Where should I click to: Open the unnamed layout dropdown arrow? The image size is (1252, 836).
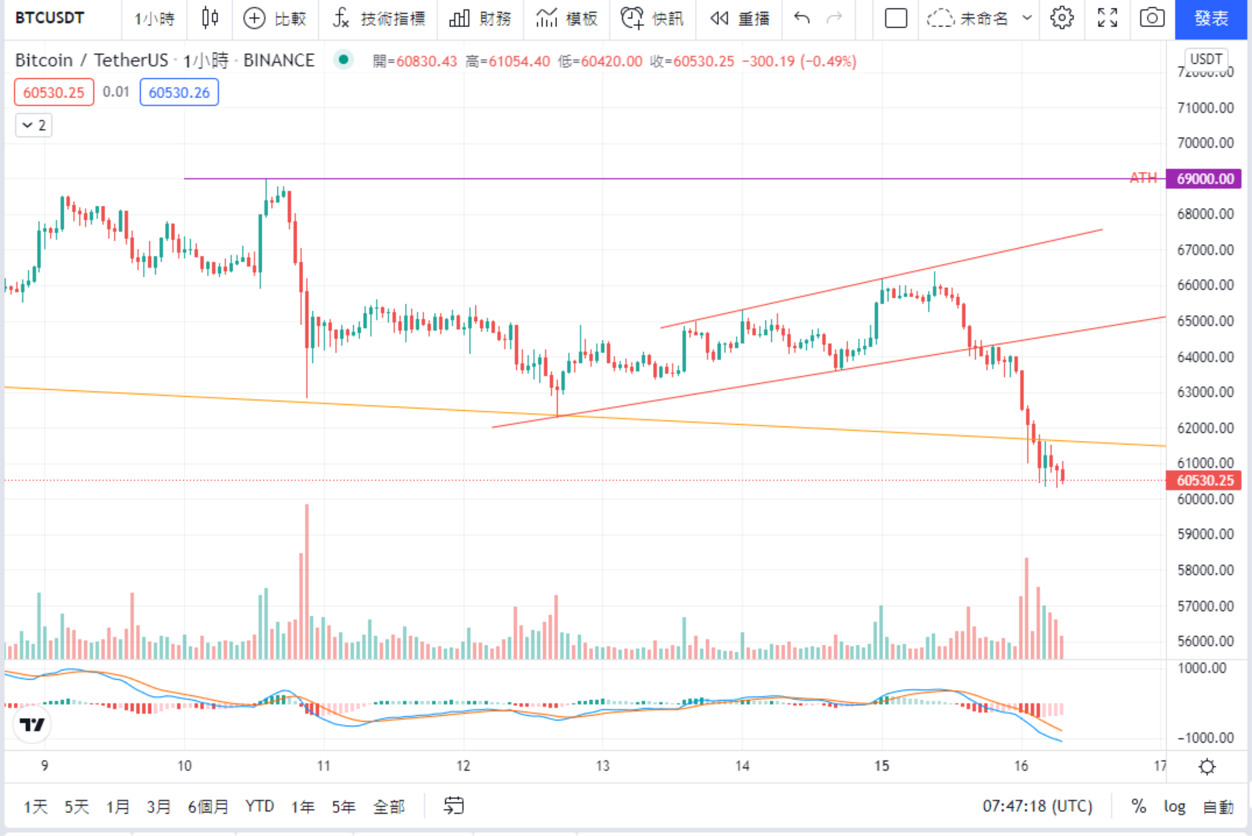(x=1026, y=18)
